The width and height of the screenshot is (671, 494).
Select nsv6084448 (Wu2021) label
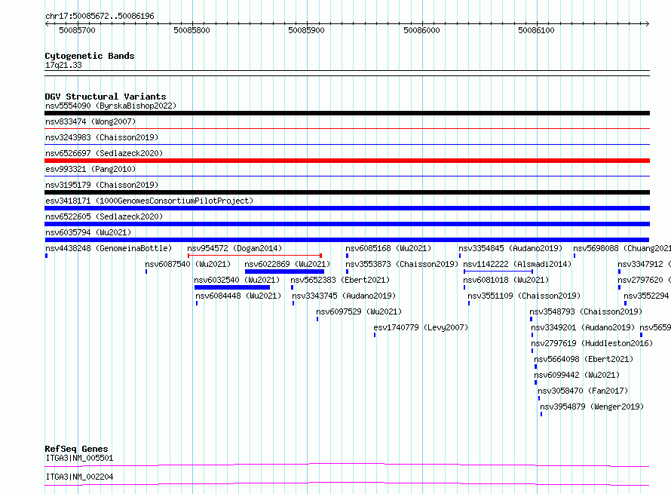(x=238, y=296)
